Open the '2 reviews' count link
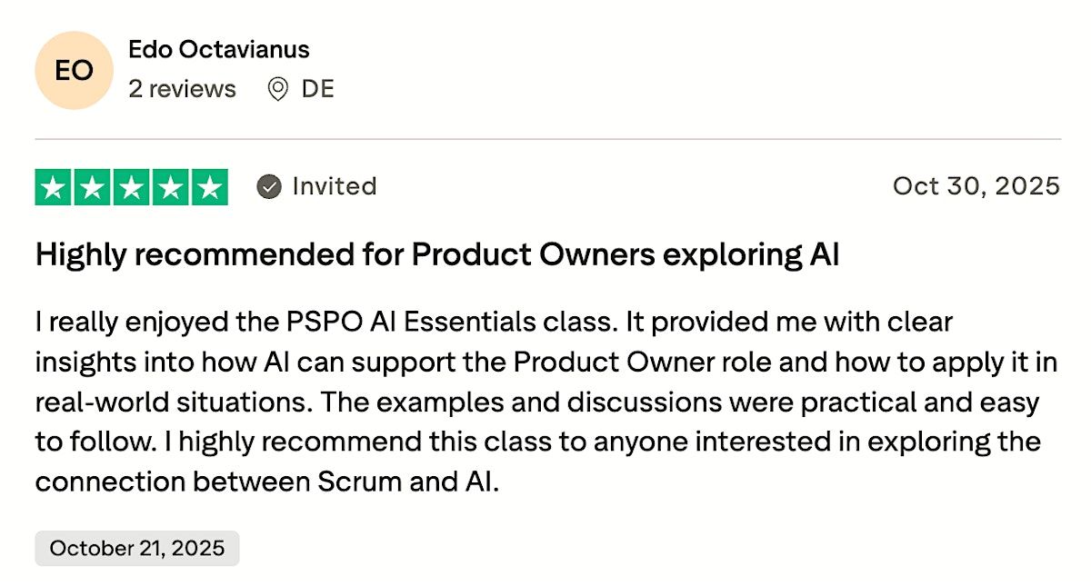The width and height of the screenshot is (1091, 586). point(182,89)
